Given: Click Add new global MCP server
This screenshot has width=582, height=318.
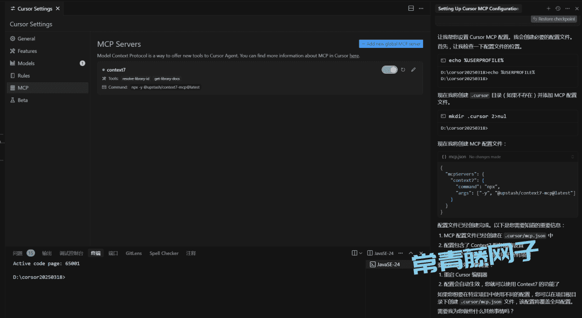Looking at the screenshot, I should 391,44.
